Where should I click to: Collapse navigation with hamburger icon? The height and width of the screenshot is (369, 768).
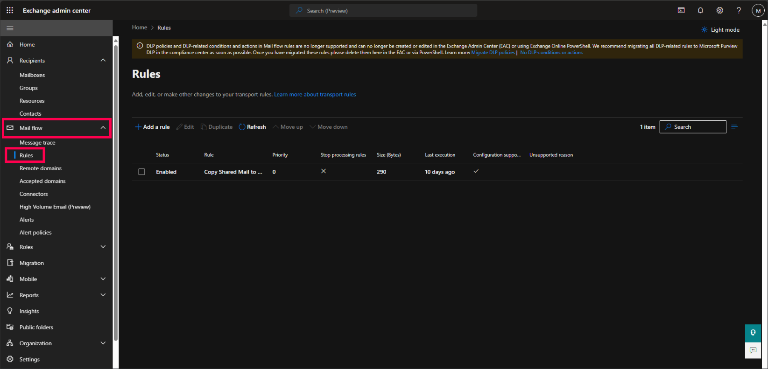[x=10, y=28]
